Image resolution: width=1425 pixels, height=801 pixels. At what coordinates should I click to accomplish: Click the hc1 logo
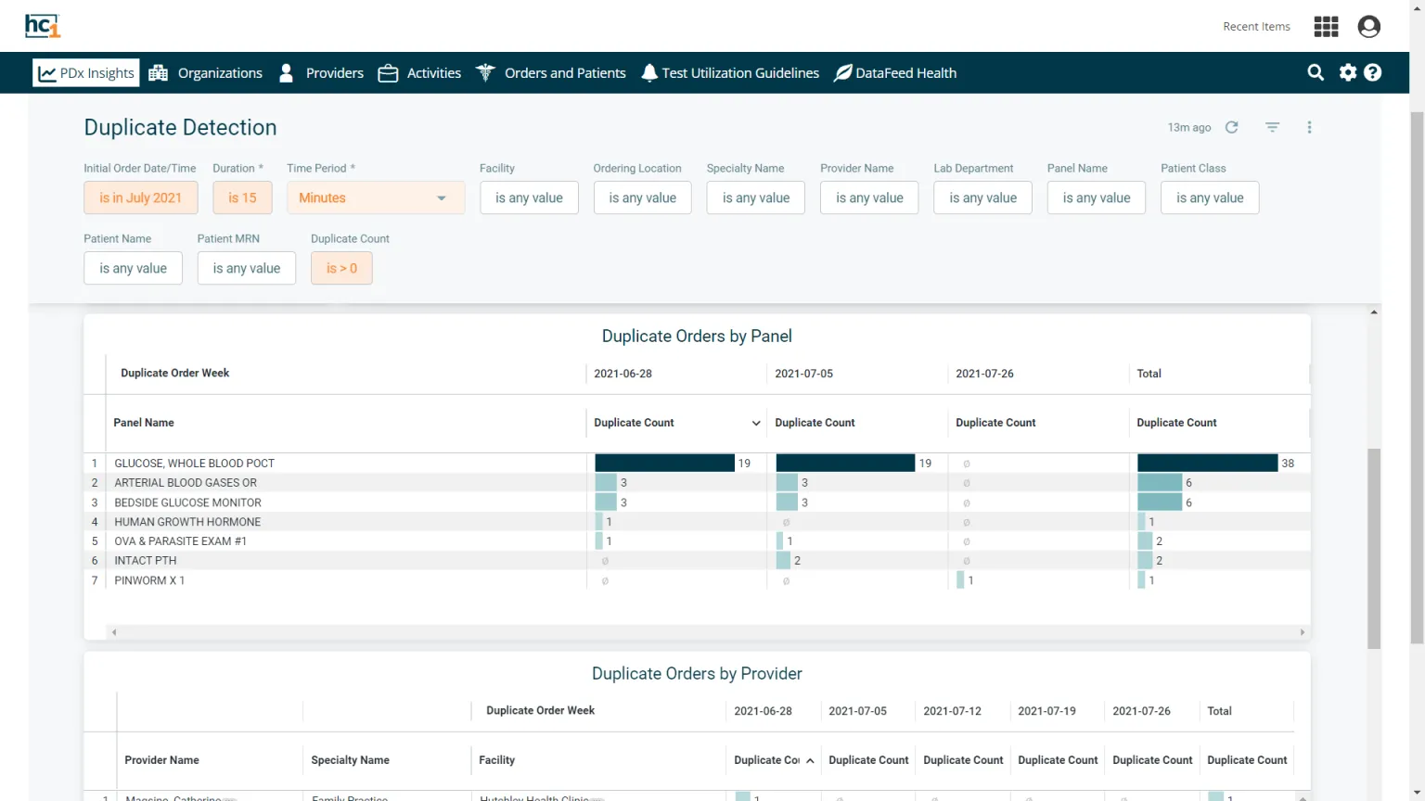pyautogui.click(x=43, y=26)
